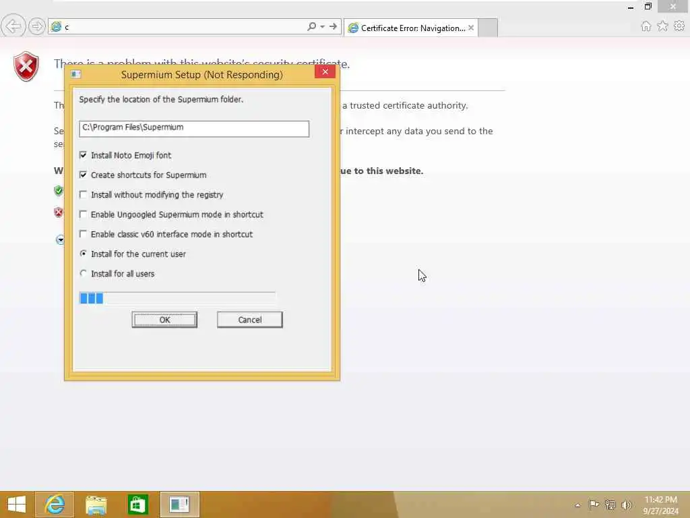Viewport: 690px width, 518px height.
Task: Click the installation progress bar
Action: (x=177, y=297)
